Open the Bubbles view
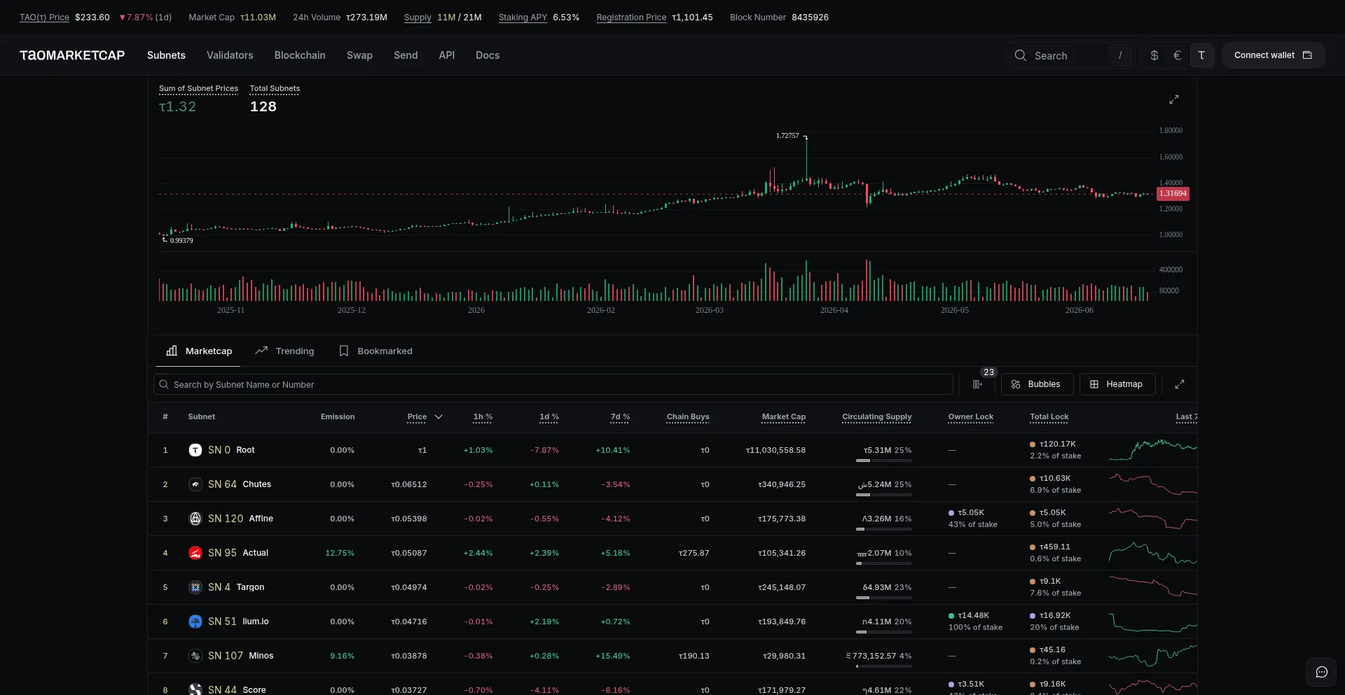Screen dimensions: 1345x695 click(1037, 384)
